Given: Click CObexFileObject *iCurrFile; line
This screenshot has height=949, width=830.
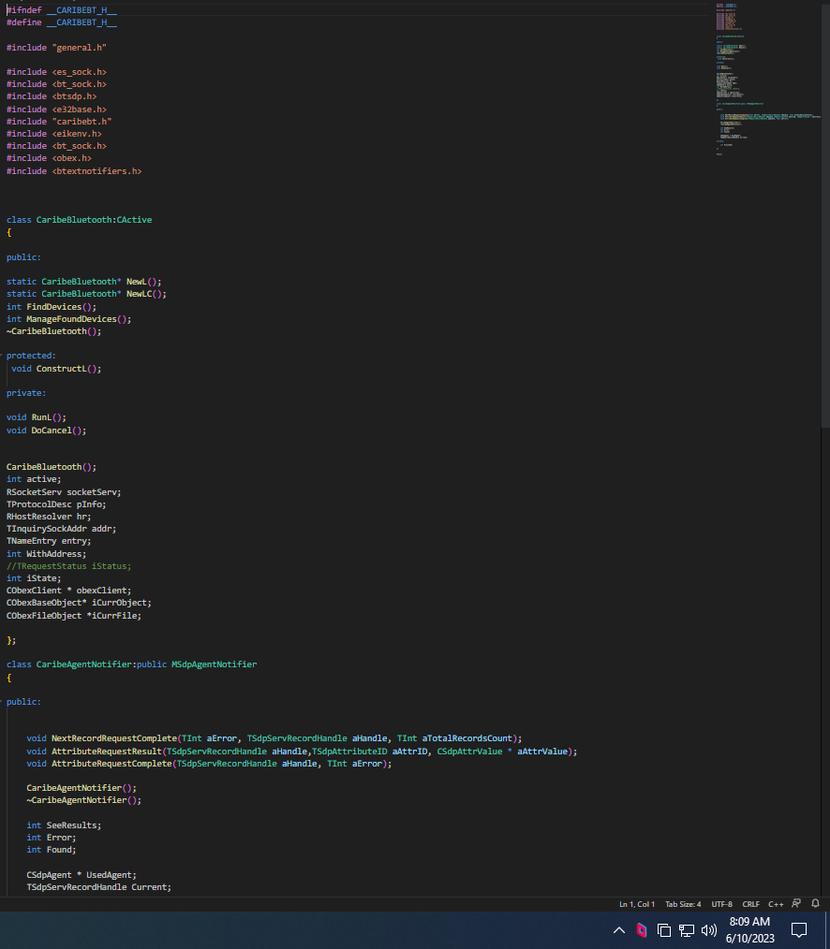Looking at the screenshot, I should (74, 616).
